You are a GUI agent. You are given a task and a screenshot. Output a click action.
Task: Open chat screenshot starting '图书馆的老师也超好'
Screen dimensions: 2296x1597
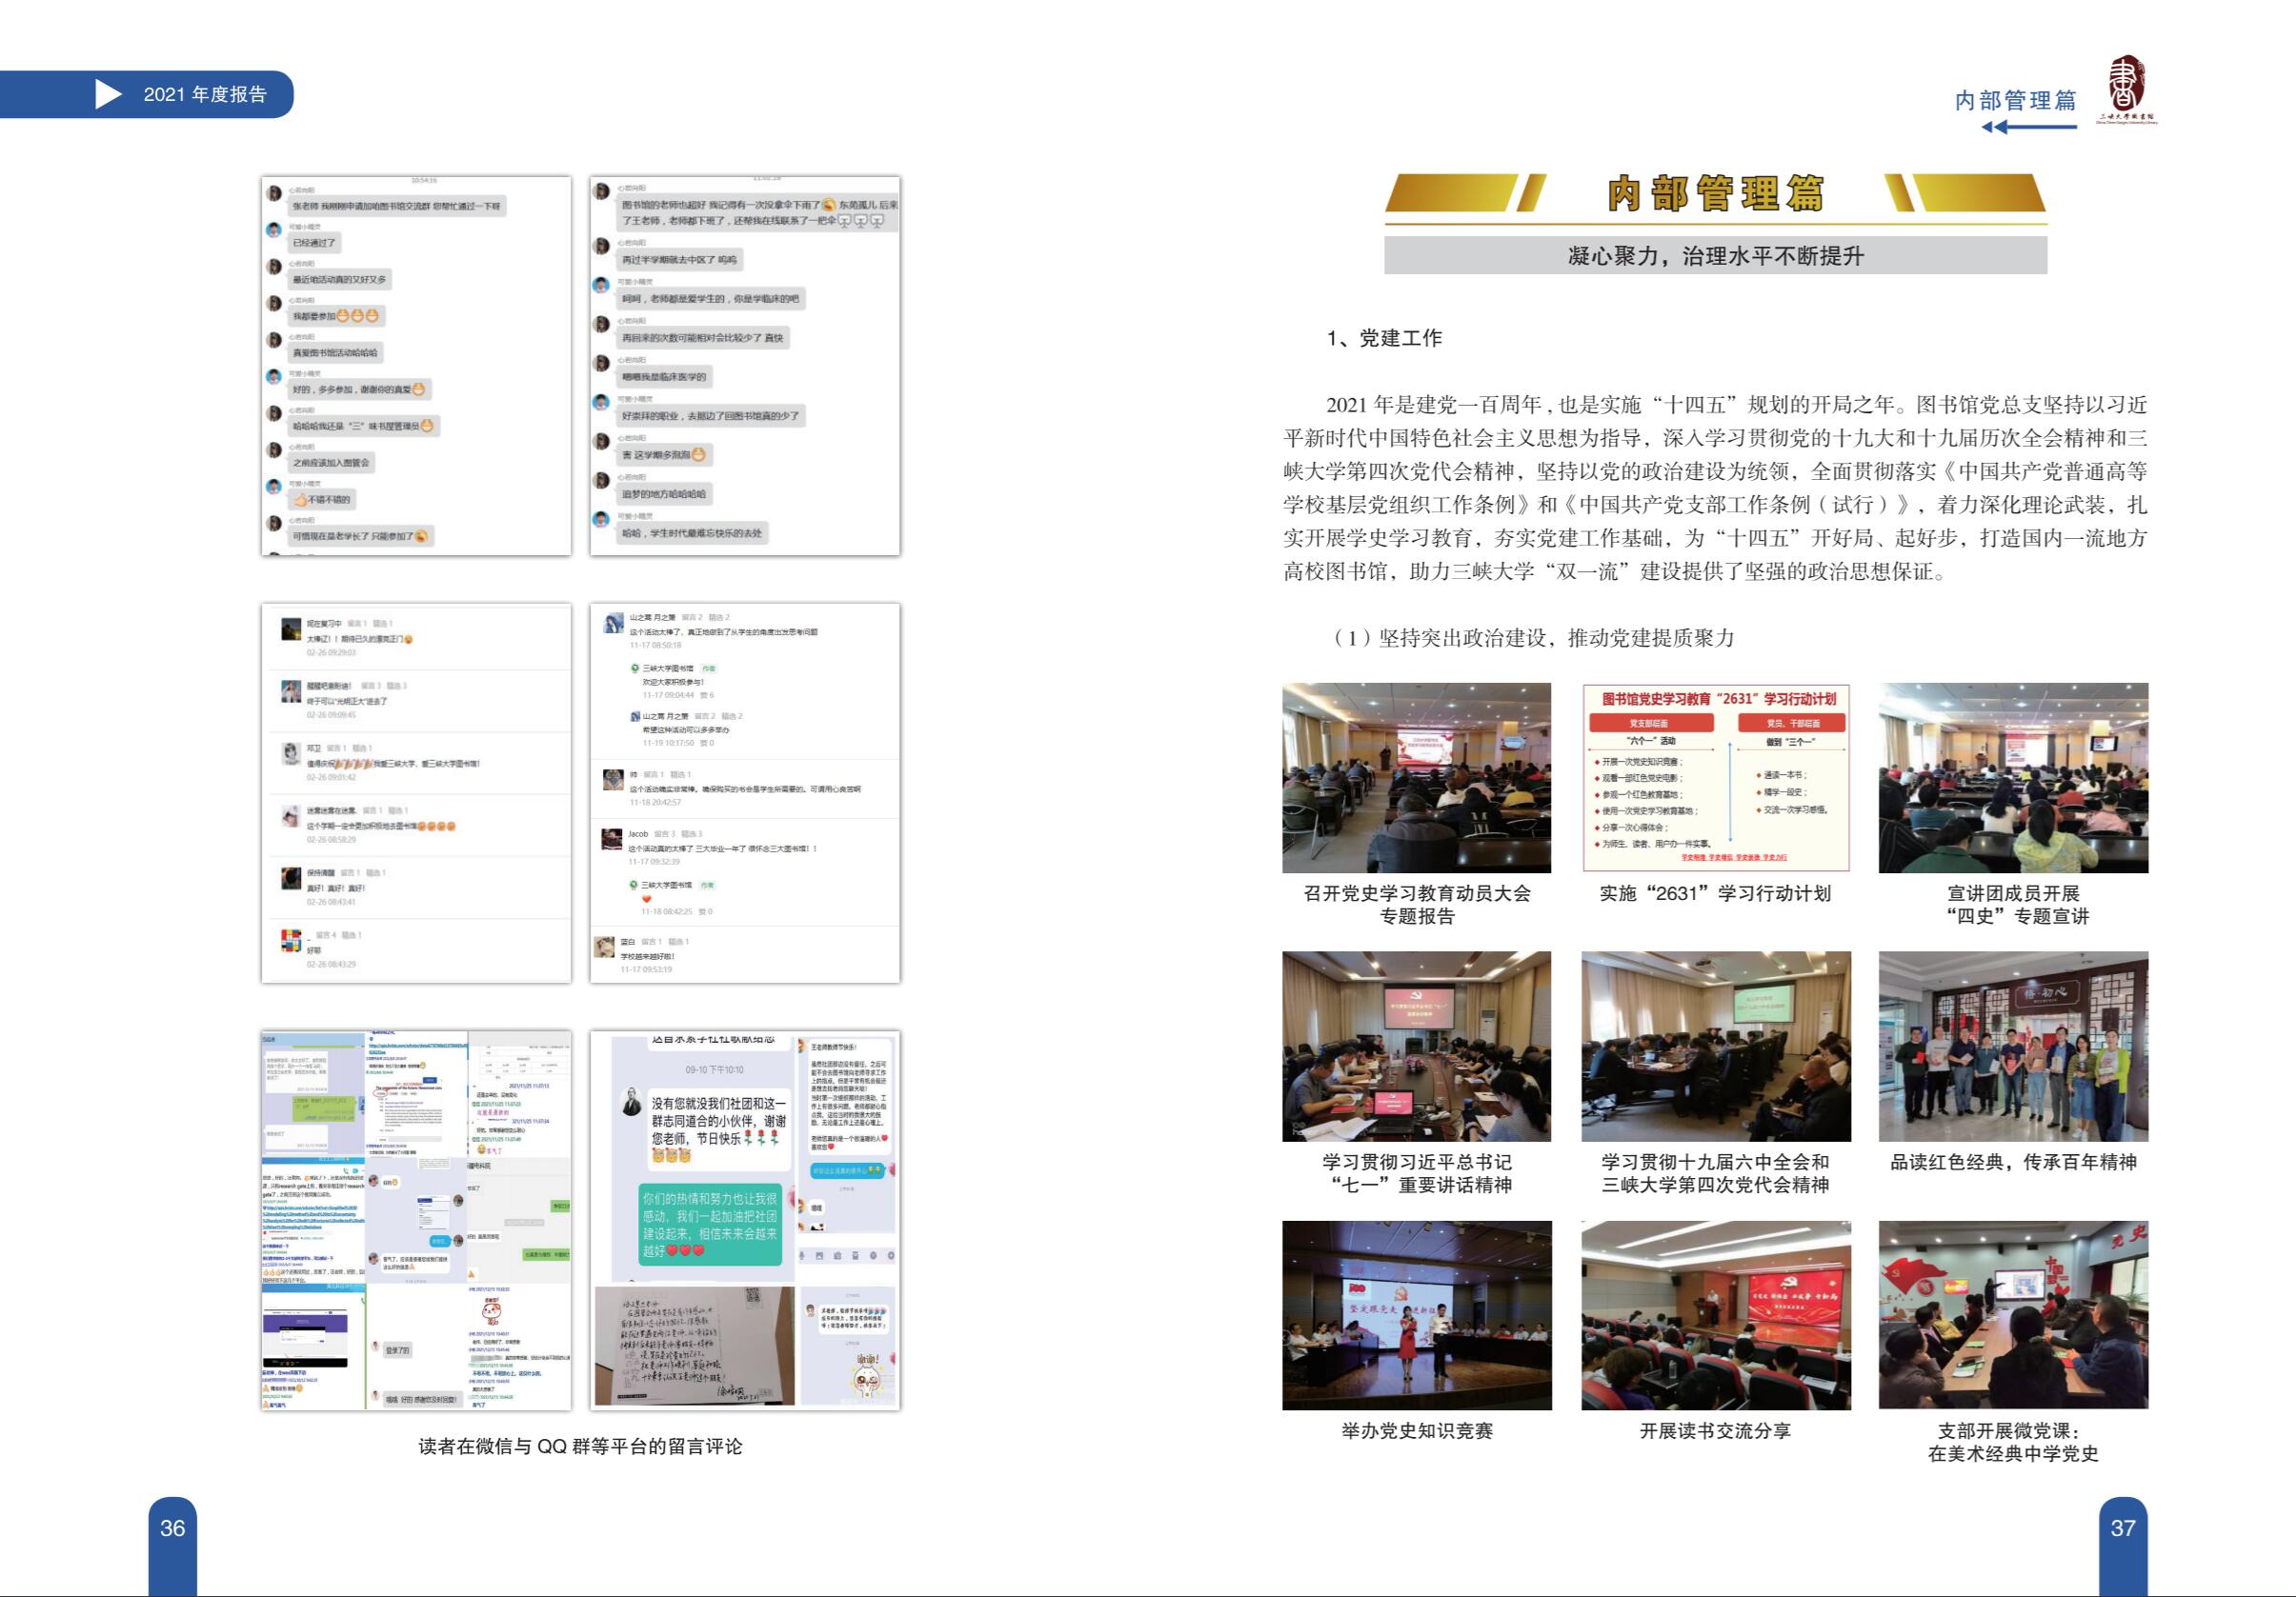pos(745,366)
